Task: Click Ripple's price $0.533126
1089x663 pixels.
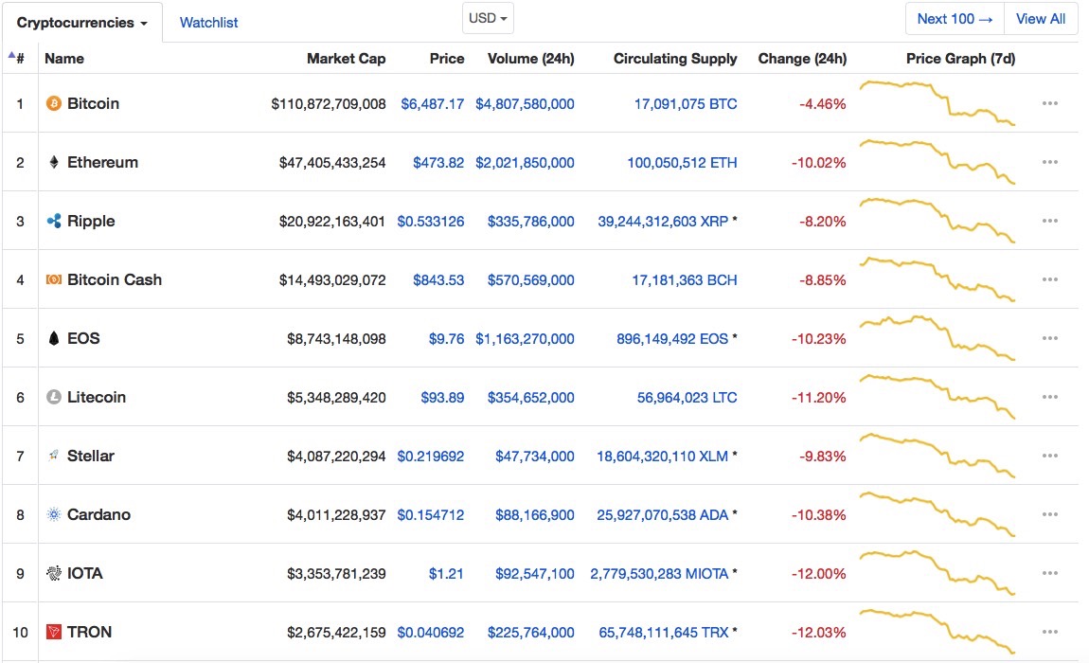Action: pos(431,222)
